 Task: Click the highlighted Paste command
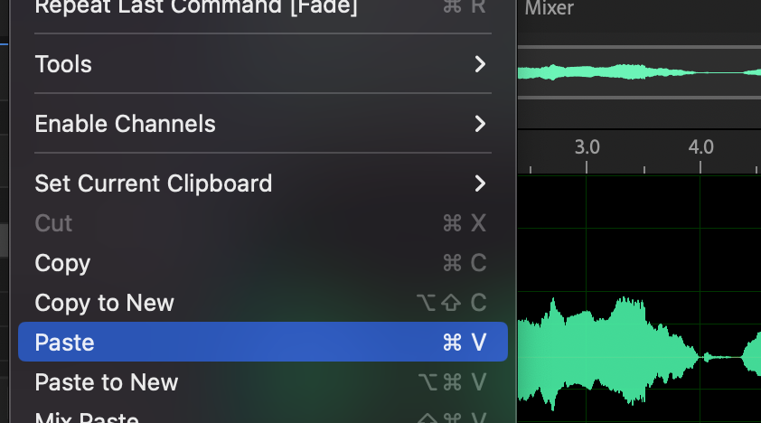[x=263, y=342]
